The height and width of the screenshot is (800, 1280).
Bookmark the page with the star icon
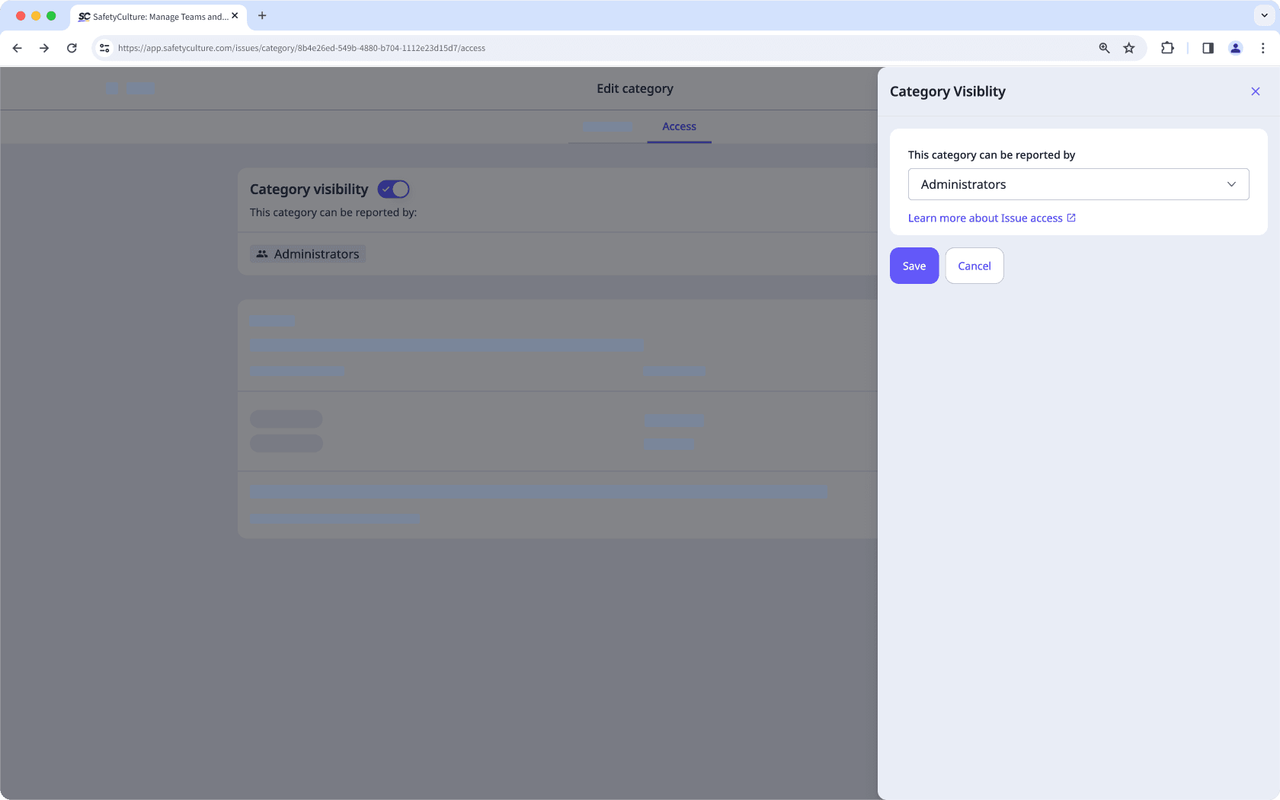[x=1128, y=47]
